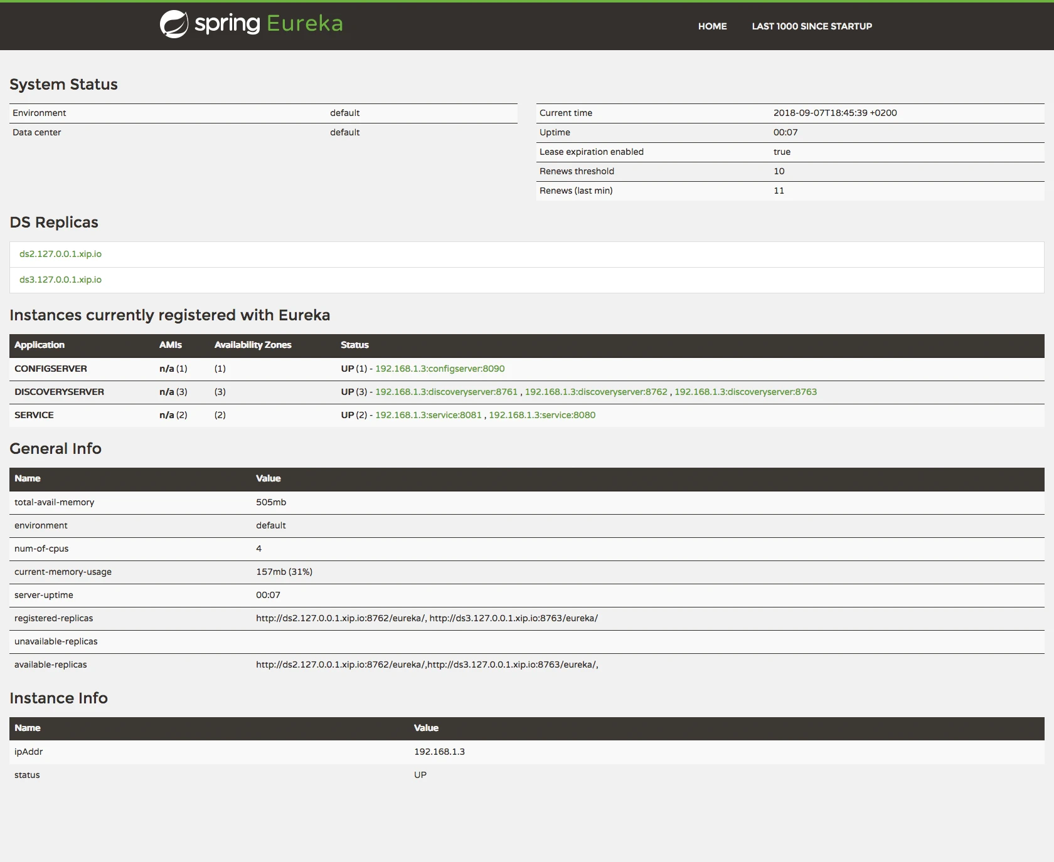1054x862 pixels.
Task: Click the Spring leaf logo icon
Action: (174, 24)
